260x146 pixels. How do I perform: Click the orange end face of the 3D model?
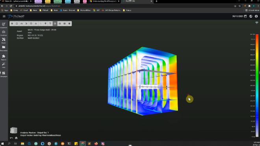coord(173,83)
